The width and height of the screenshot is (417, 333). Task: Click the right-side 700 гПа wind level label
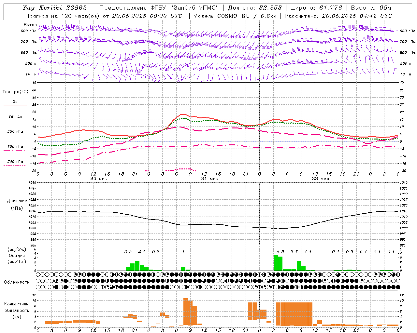pyautogui.click(x=408, y=42)
